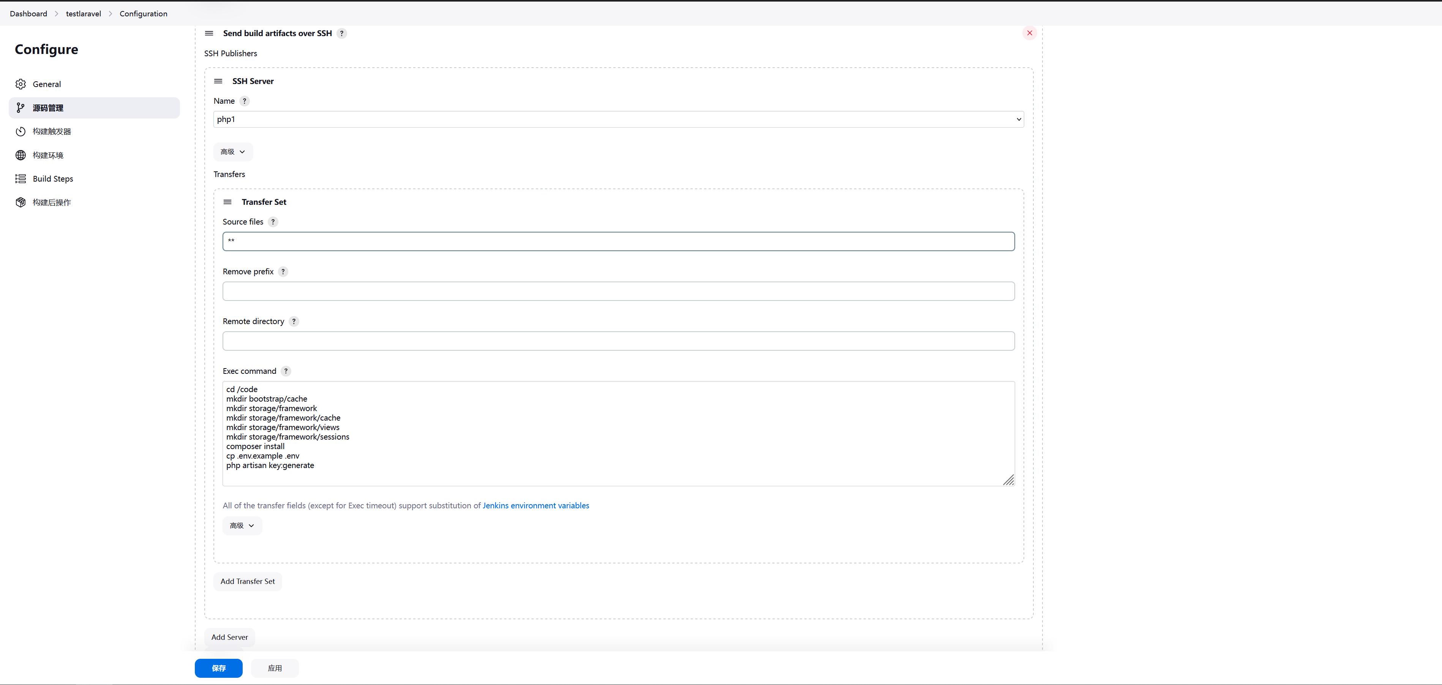Image resolution: width=1442 pixels, height=685 pixels.
Task: Open the SSH Server Name dropdown showing php1
Action: pos(618,119)
